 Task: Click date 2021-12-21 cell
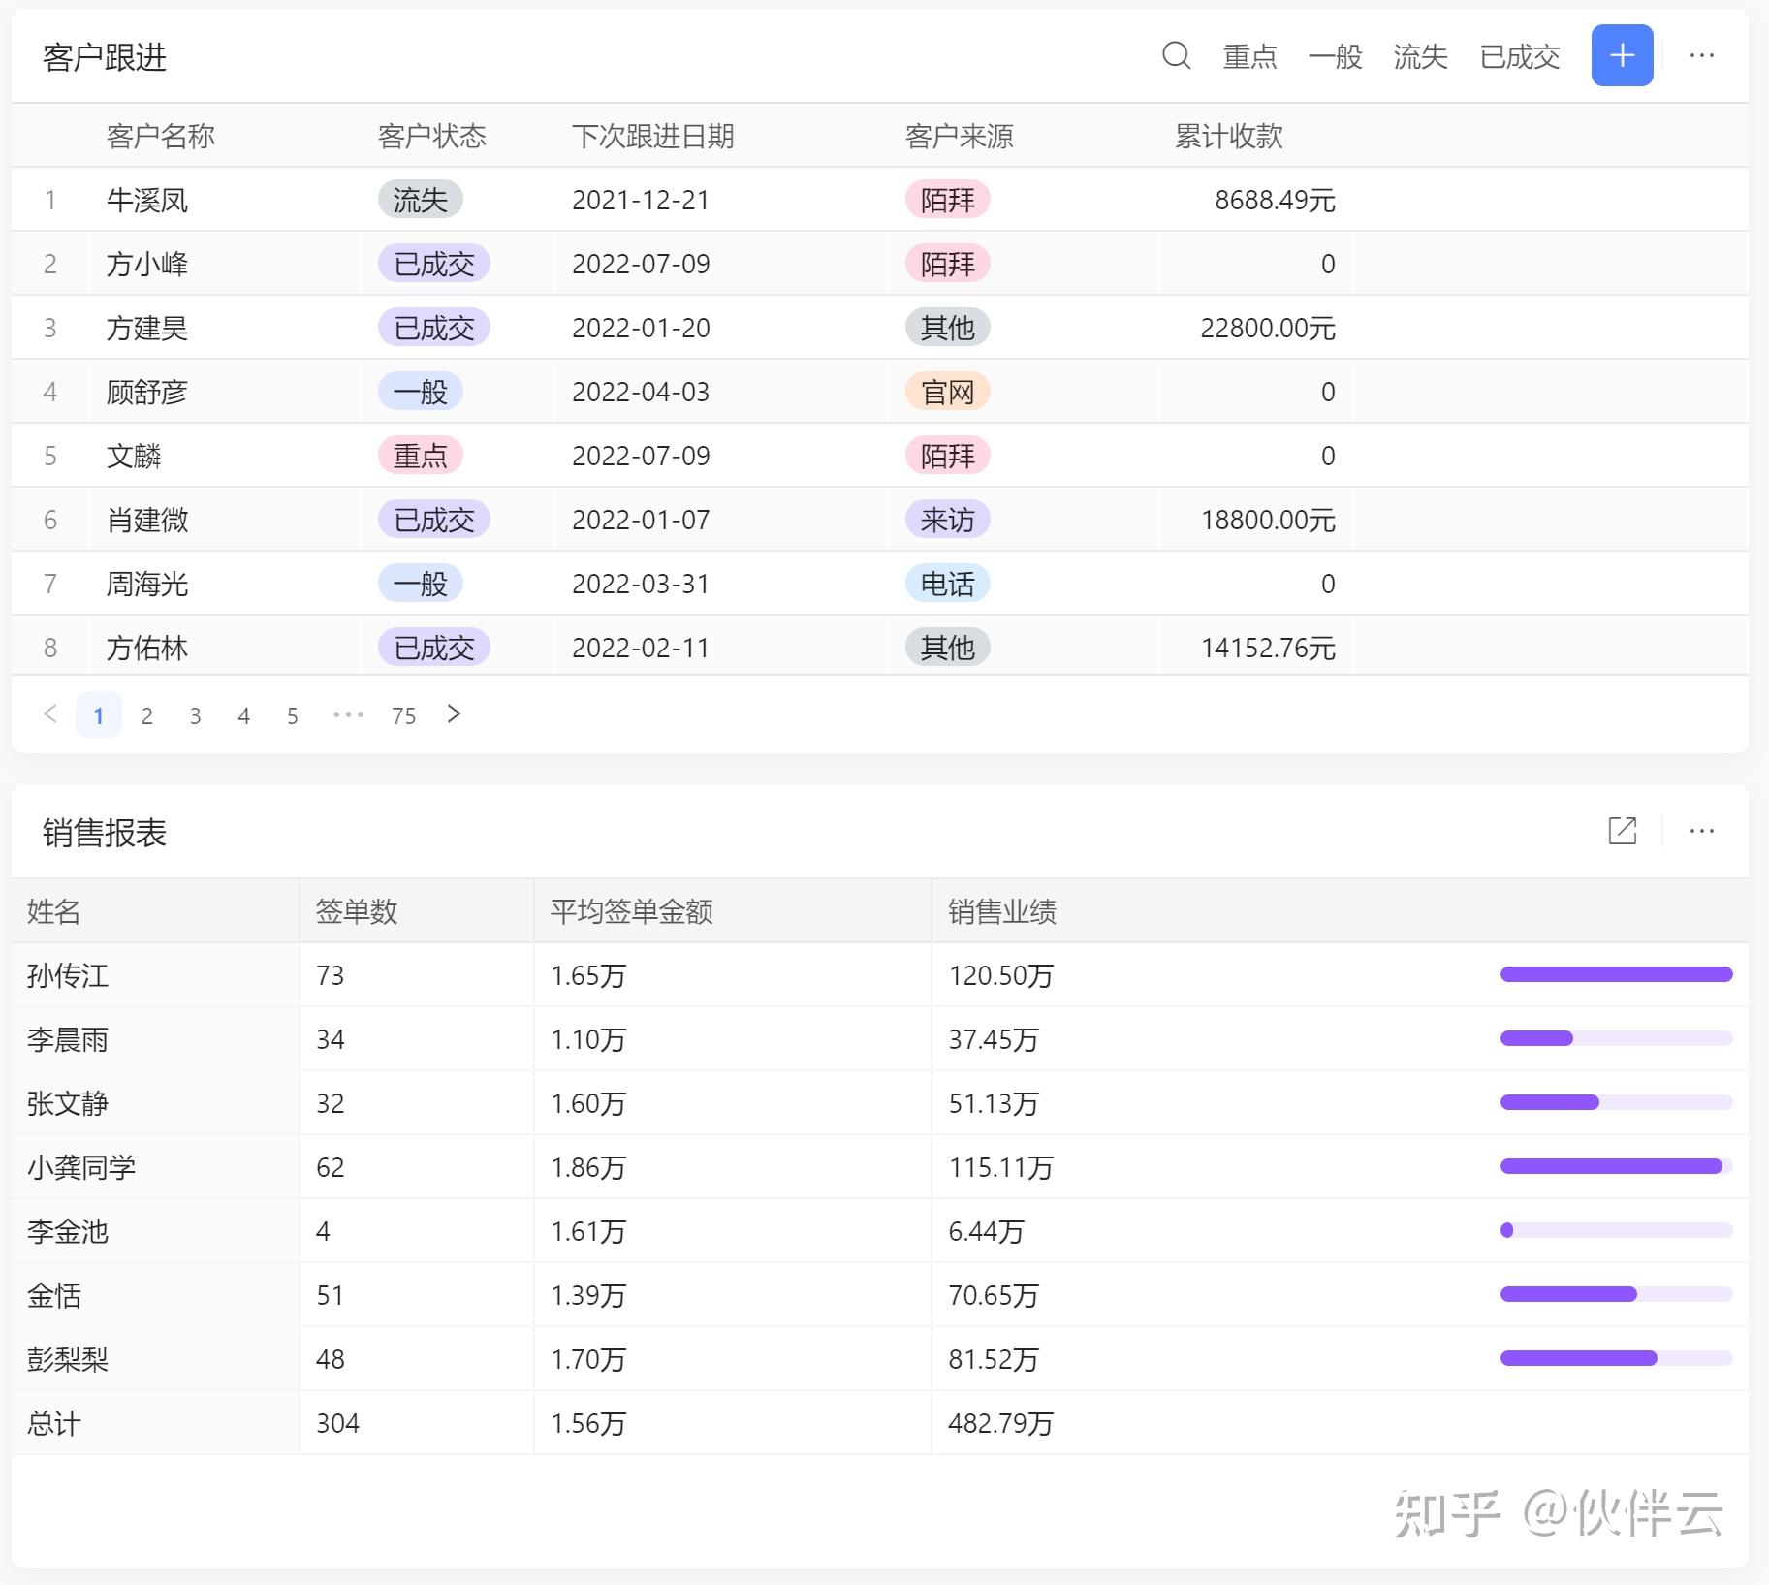[x=641, y=200]
